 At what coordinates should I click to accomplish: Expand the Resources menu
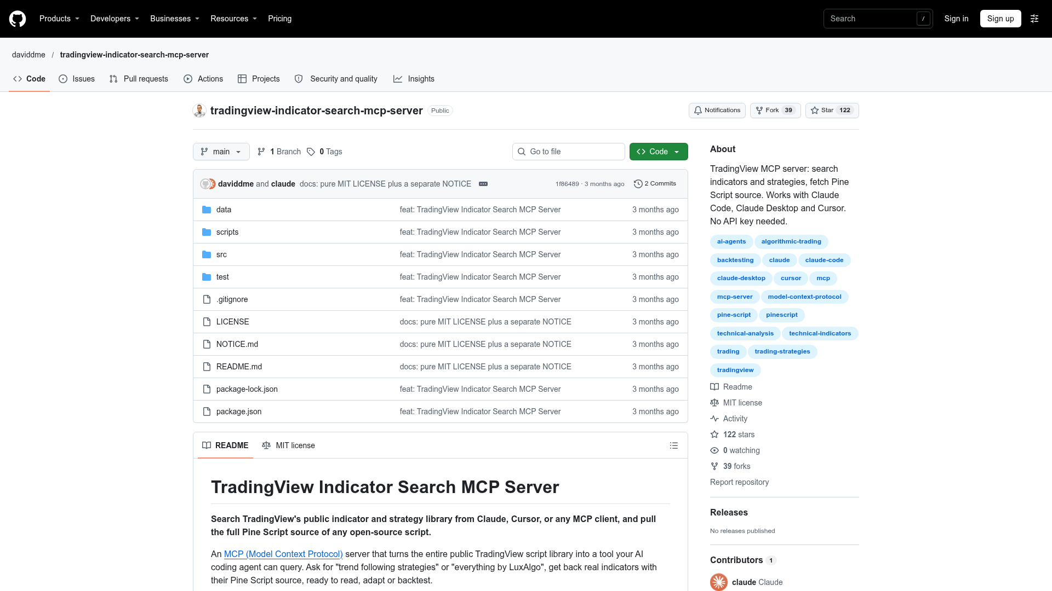pyautogui.click(x=233, y=19)
